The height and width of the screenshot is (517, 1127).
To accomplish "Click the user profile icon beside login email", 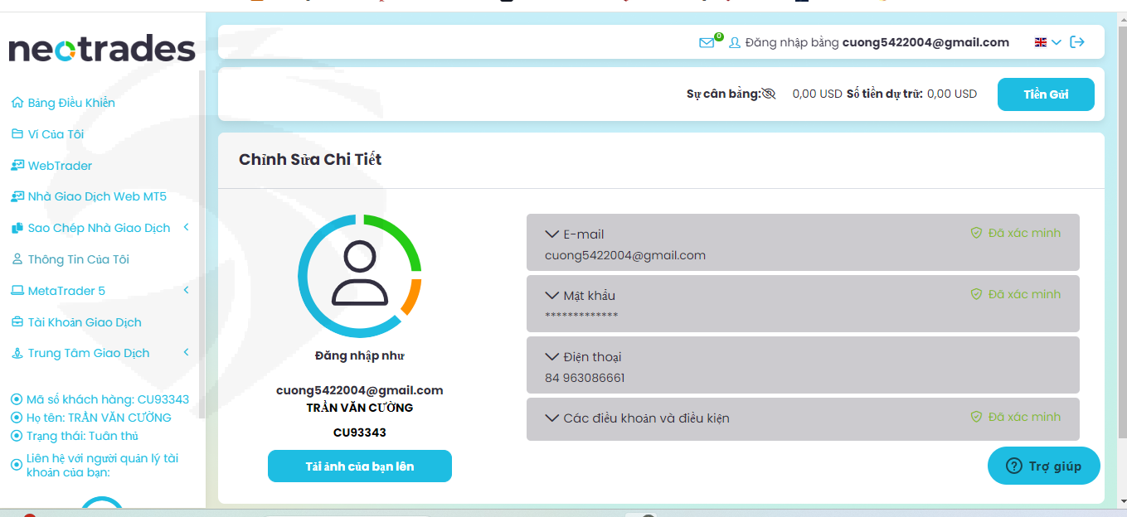I will click(734, 42).
